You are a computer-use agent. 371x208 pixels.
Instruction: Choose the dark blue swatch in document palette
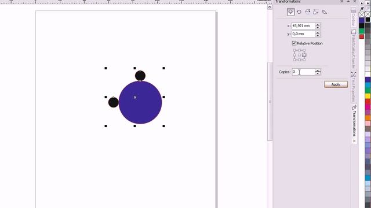tap(362, 20)
